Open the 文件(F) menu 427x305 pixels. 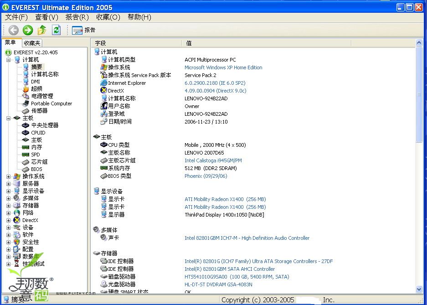tap(16, 17)
